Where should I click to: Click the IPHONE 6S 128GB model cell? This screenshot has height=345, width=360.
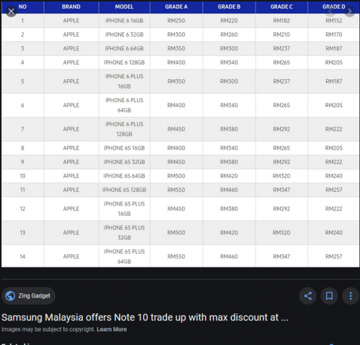tap(125, 190)
